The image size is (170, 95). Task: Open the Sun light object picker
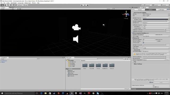pyautogui.click(x=169, y=16)
